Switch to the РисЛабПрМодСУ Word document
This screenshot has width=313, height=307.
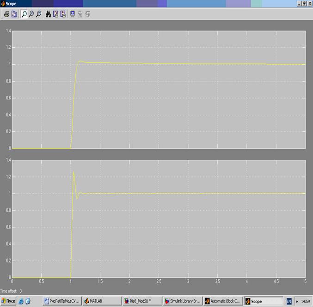[62, 301]
